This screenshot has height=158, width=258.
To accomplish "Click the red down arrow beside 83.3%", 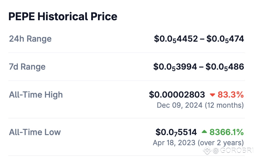I will click(212, 95).
